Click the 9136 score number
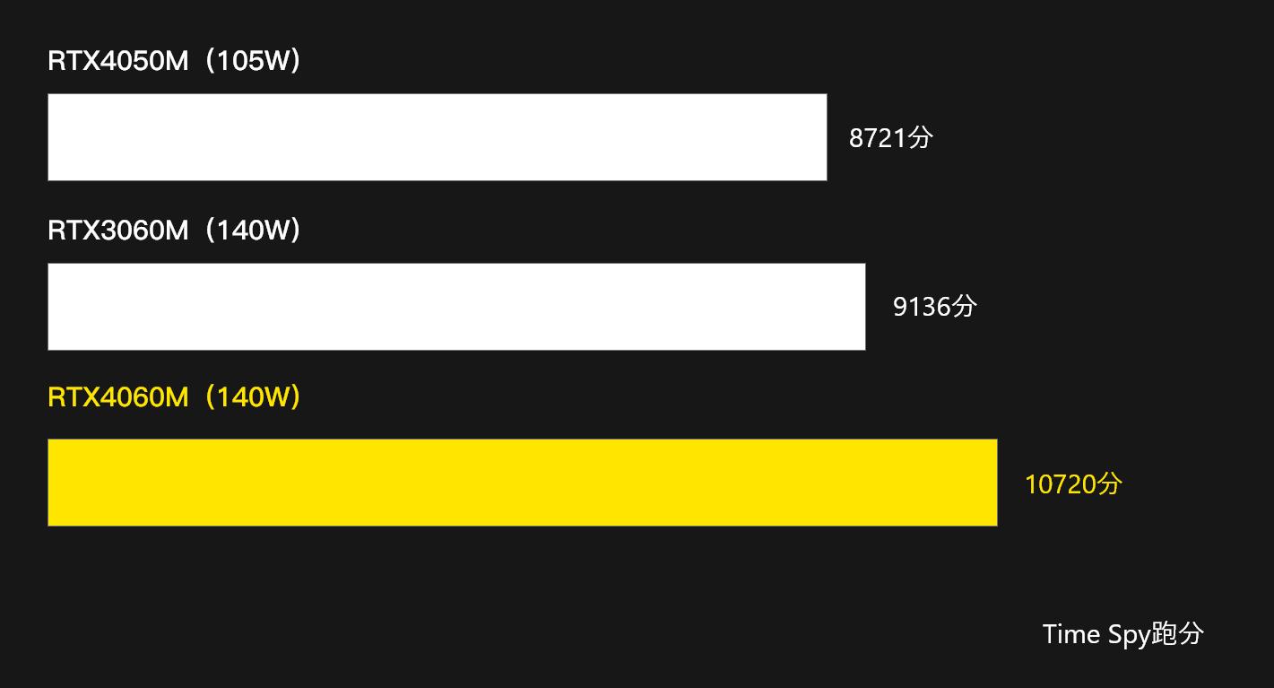1274x688 pixels. point(922,307)
